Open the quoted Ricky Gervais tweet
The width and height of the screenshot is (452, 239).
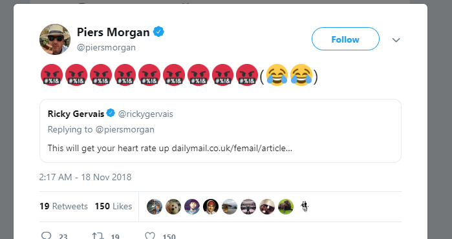coord(221,130)
